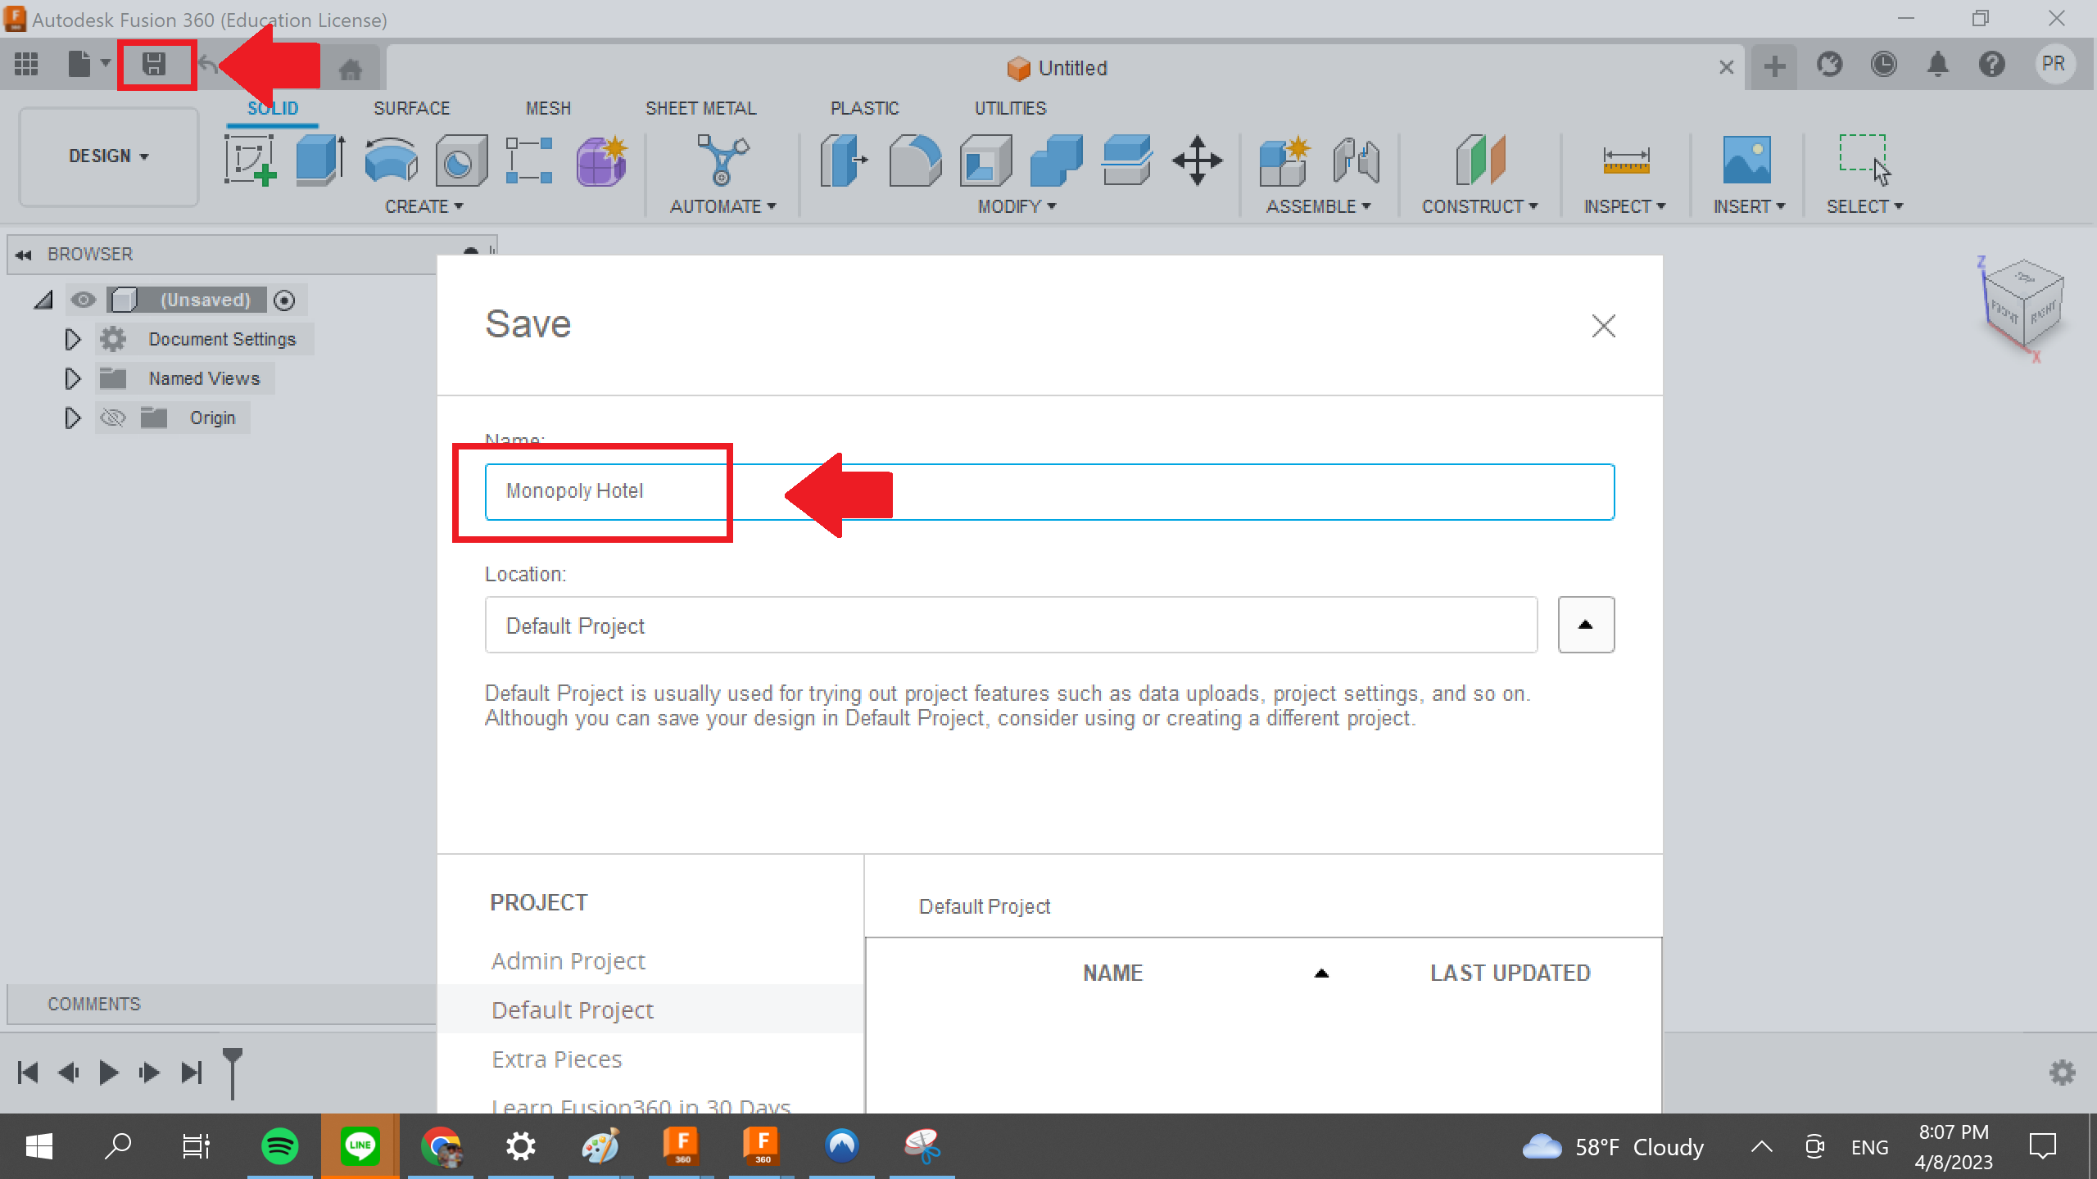
Task: Click the Save file icon in toolbar
Action: coord(156,66)
